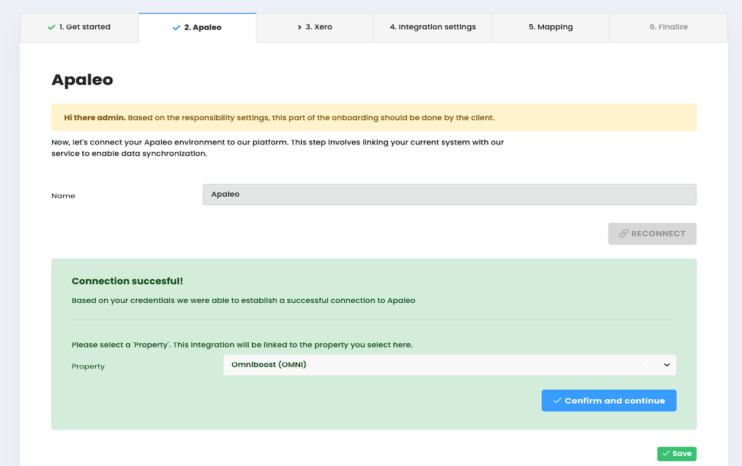Go to the 5. Mapping tab
Viewport: 742px width, 466px height.
click(550, 27)
